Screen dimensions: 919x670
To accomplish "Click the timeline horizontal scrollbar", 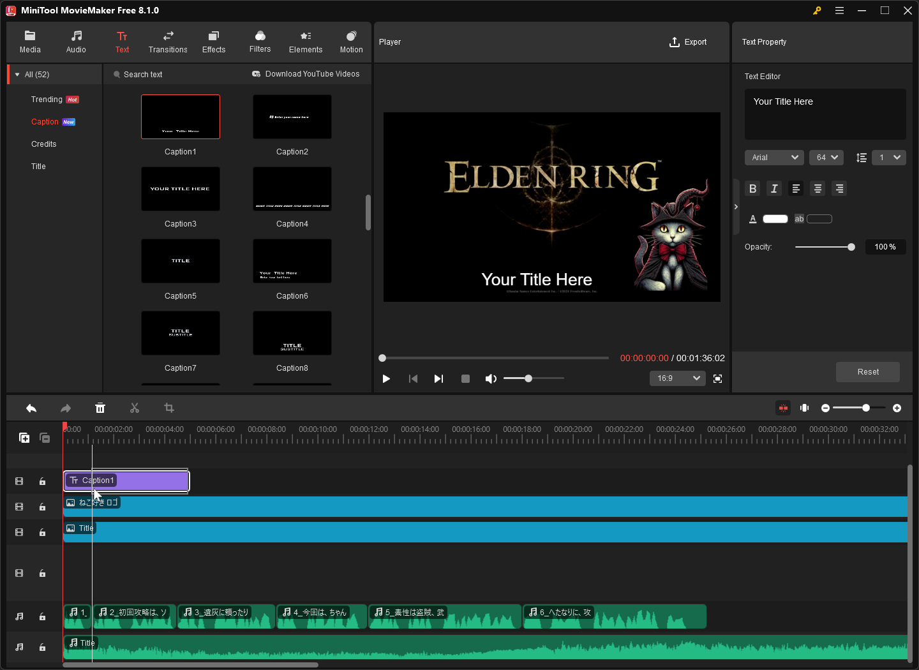I will click(x=190, y=665).
